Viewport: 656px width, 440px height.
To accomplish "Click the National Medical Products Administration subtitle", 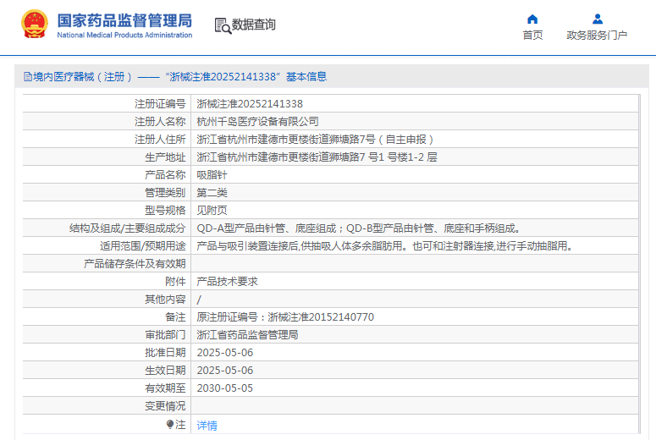I will 124,36.
